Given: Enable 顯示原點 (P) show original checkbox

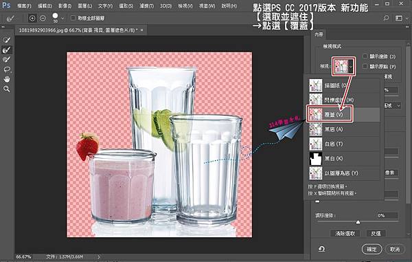Looking at the screenshot, I should pos(365,66).
